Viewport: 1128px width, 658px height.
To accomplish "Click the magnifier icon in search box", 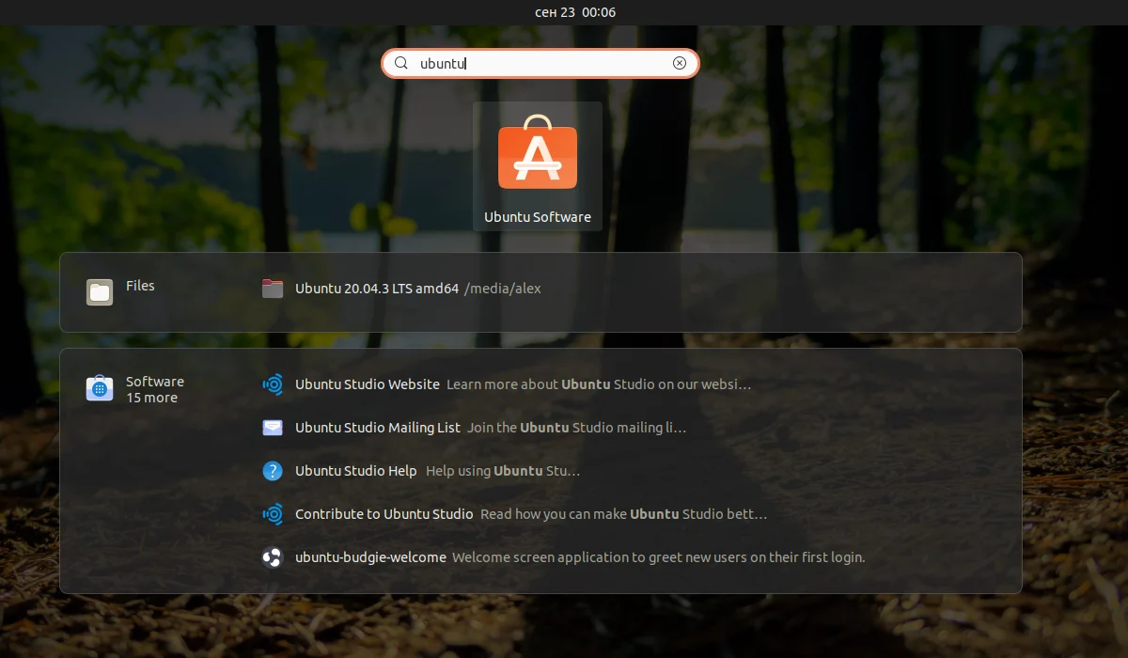I will (x=401, y=63).
